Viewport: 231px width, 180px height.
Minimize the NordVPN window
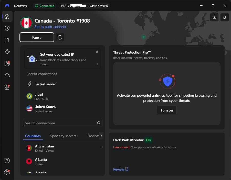[x=201, y=6]
